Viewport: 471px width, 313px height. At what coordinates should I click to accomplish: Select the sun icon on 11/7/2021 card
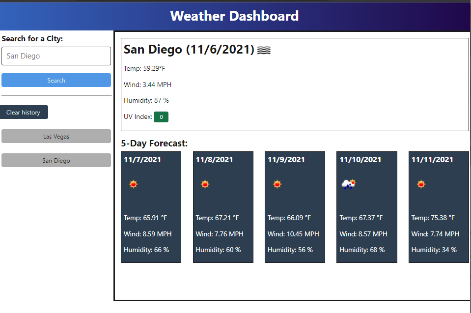click(x=133, y=184)
